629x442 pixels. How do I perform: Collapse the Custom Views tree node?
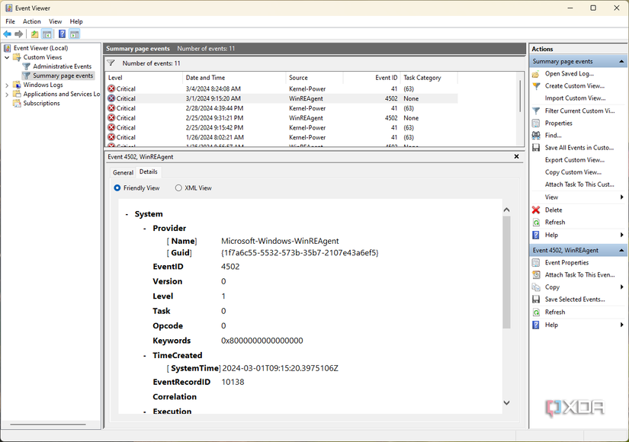coord(8,57)
